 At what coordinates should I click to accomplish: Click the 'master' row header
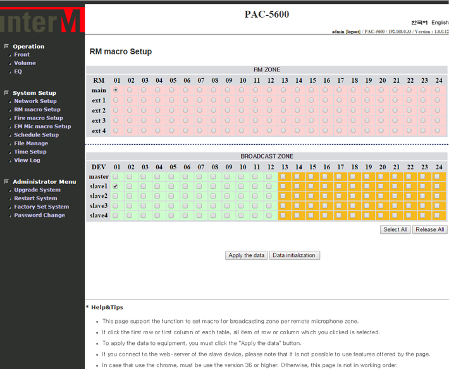click(x=99, y=177)
